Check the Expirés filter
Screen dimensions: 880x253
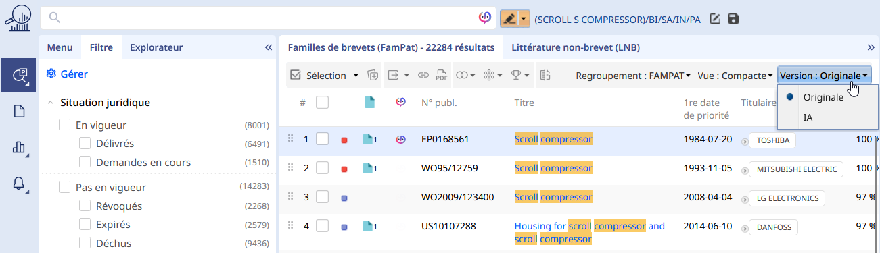(x=85, y=224)
